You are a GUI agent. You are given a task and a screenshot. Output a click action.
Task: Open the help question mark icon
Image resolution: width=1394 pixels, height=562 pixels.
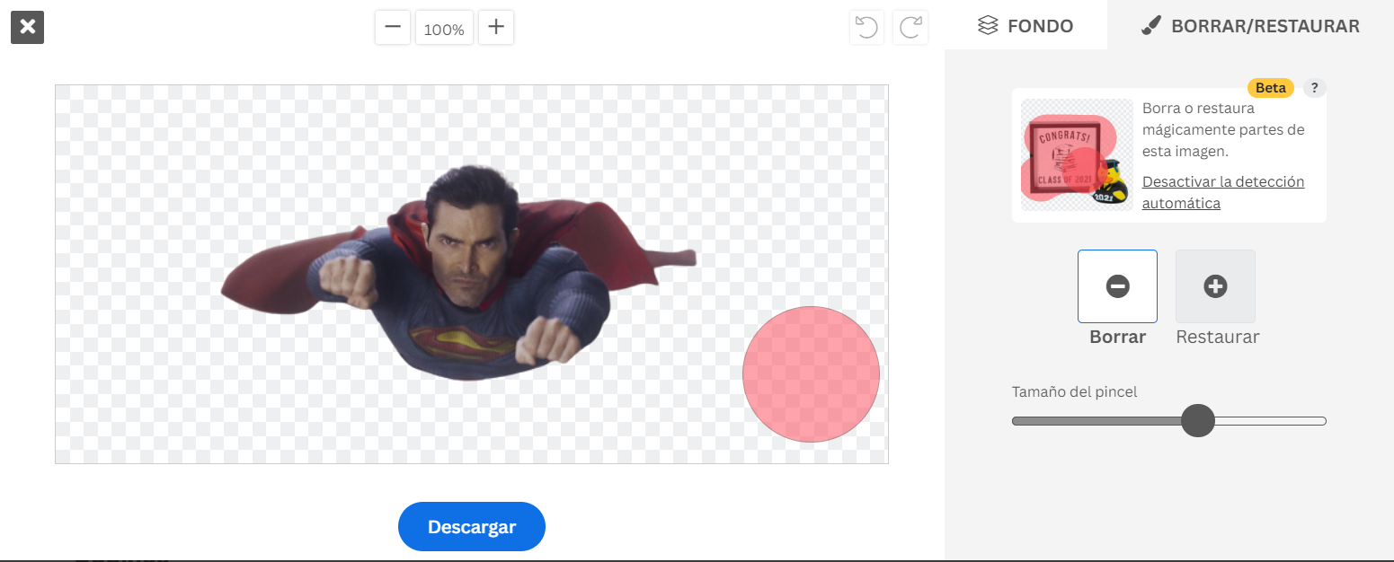click(x=1314, y=88)
